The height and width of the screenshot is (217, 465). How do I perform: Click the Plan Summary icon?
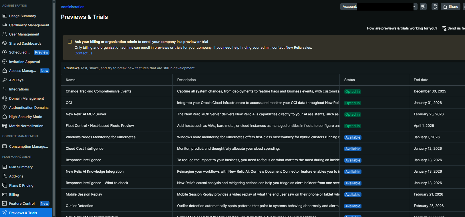[x=5, y=167]
